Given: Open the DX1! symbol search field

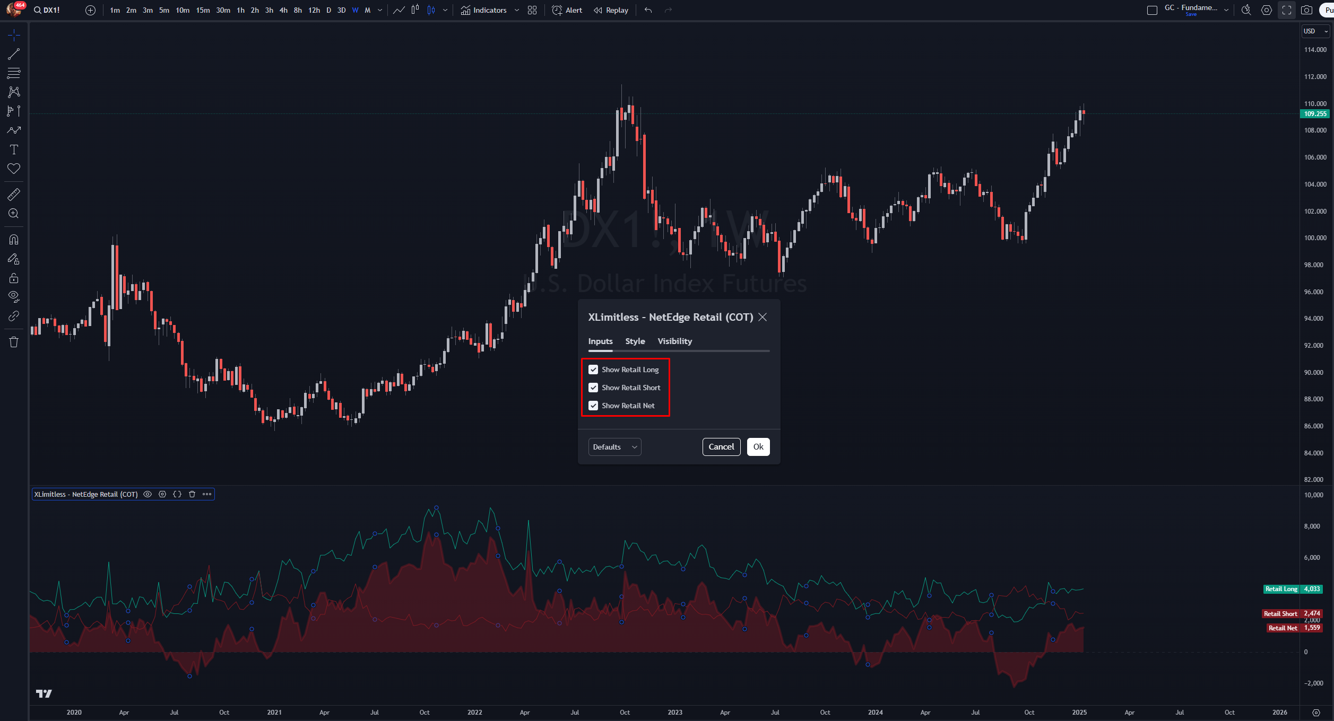Looking at the screenshot, I should (x=48, y=10).
